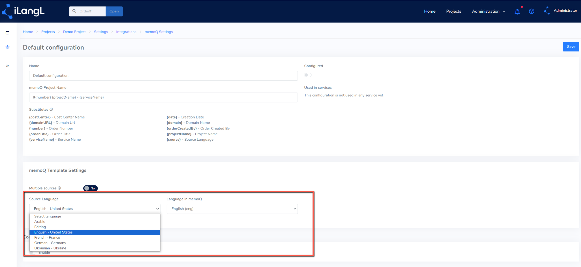The height and width of the screenshot is (267, 581).
Task: Select German - Germany option
Action: (x=95, y=243)
